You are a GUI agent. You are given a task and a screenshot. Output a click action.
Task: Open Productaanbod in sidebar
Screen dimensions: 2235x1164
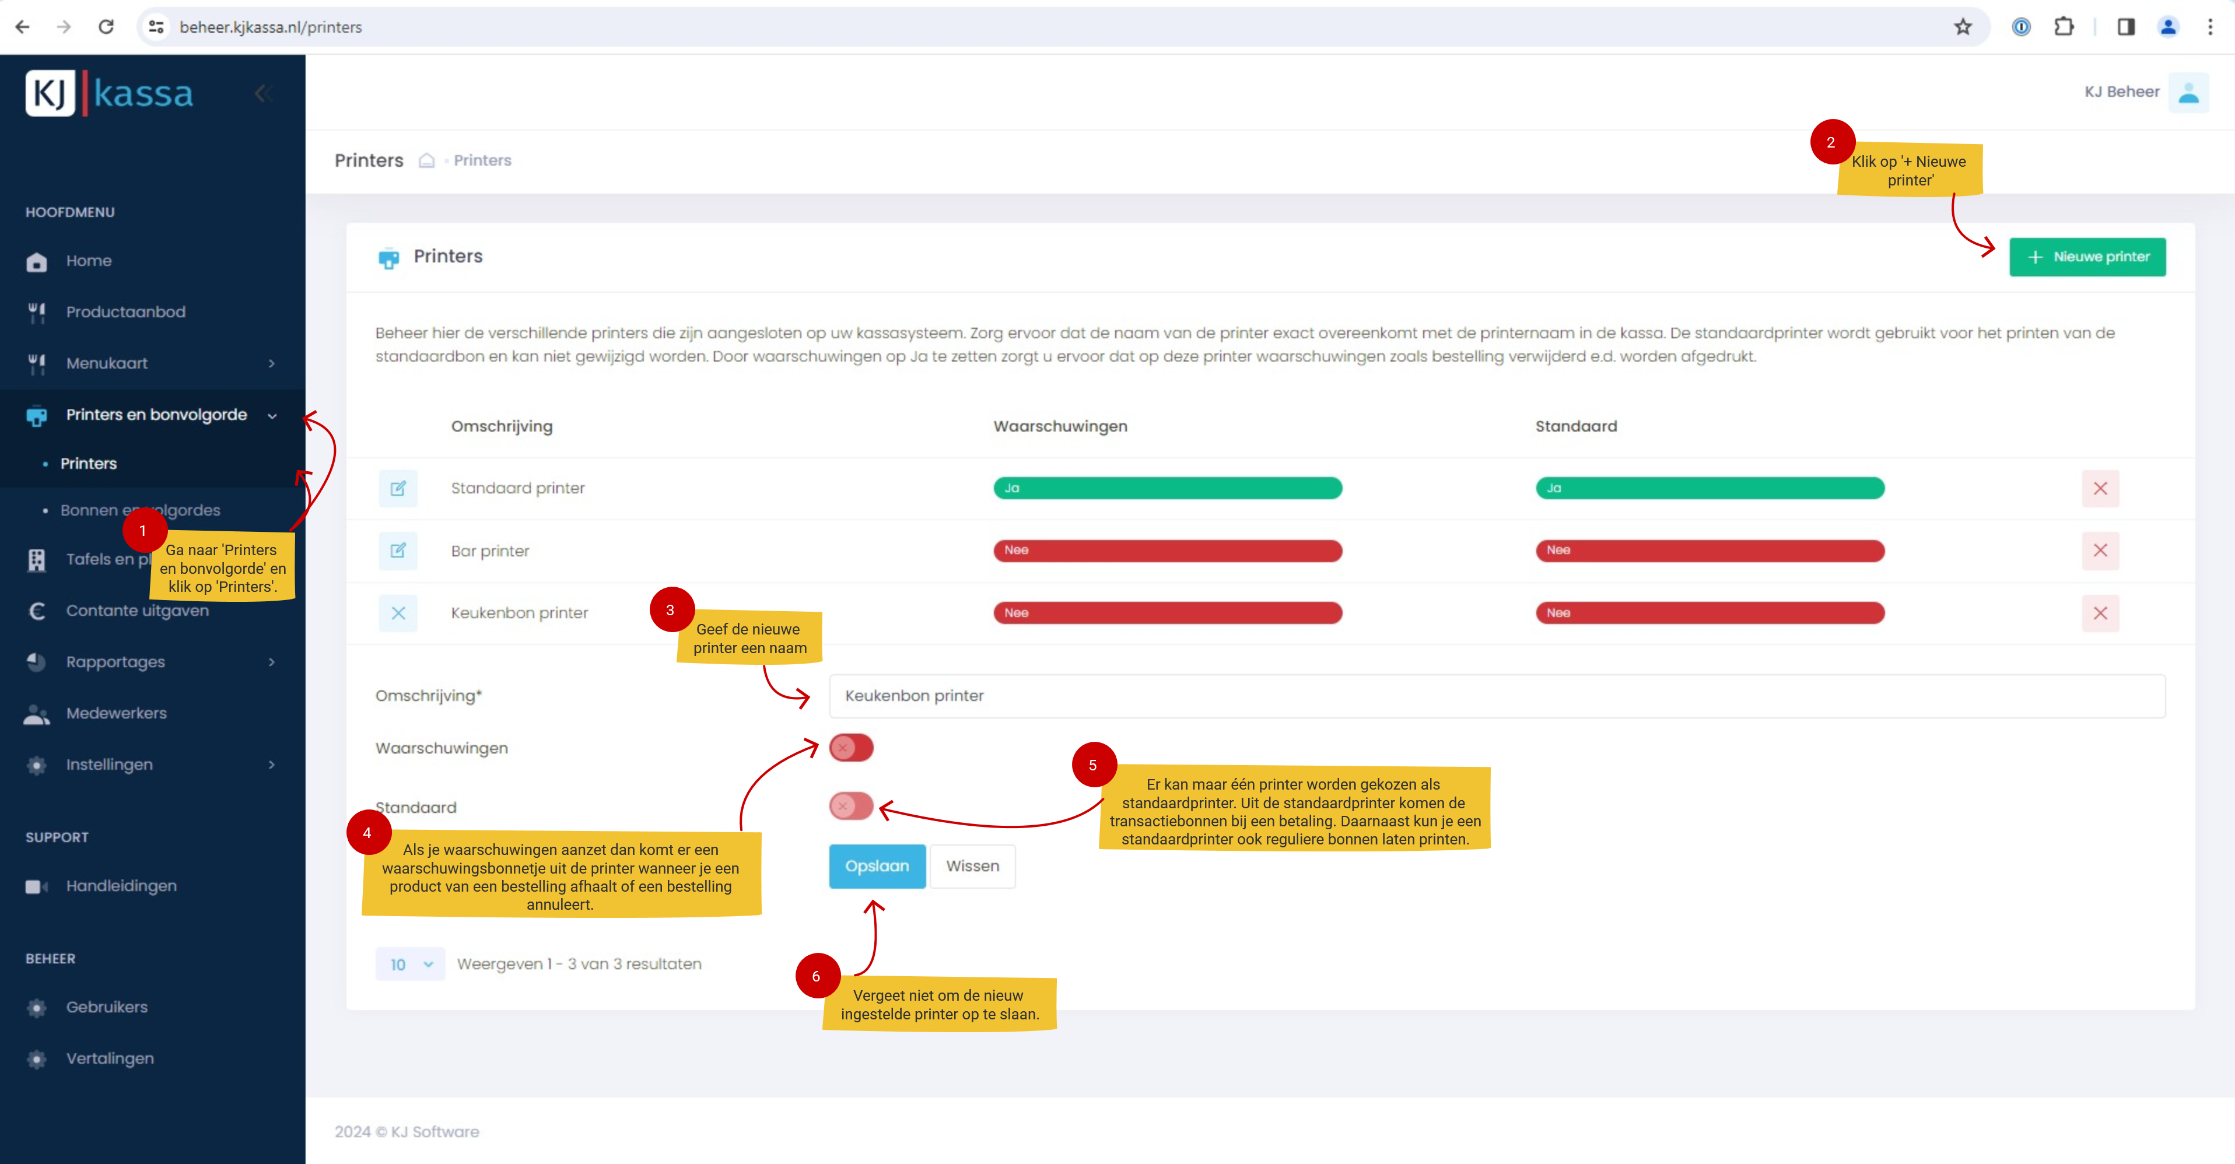126,312
